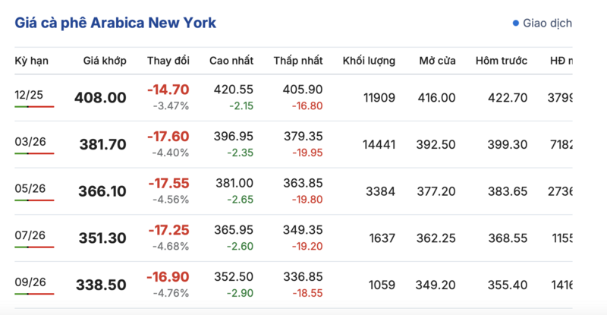Select the Khối lượng column header
This screenshot has width=607, height=315.
369,60
